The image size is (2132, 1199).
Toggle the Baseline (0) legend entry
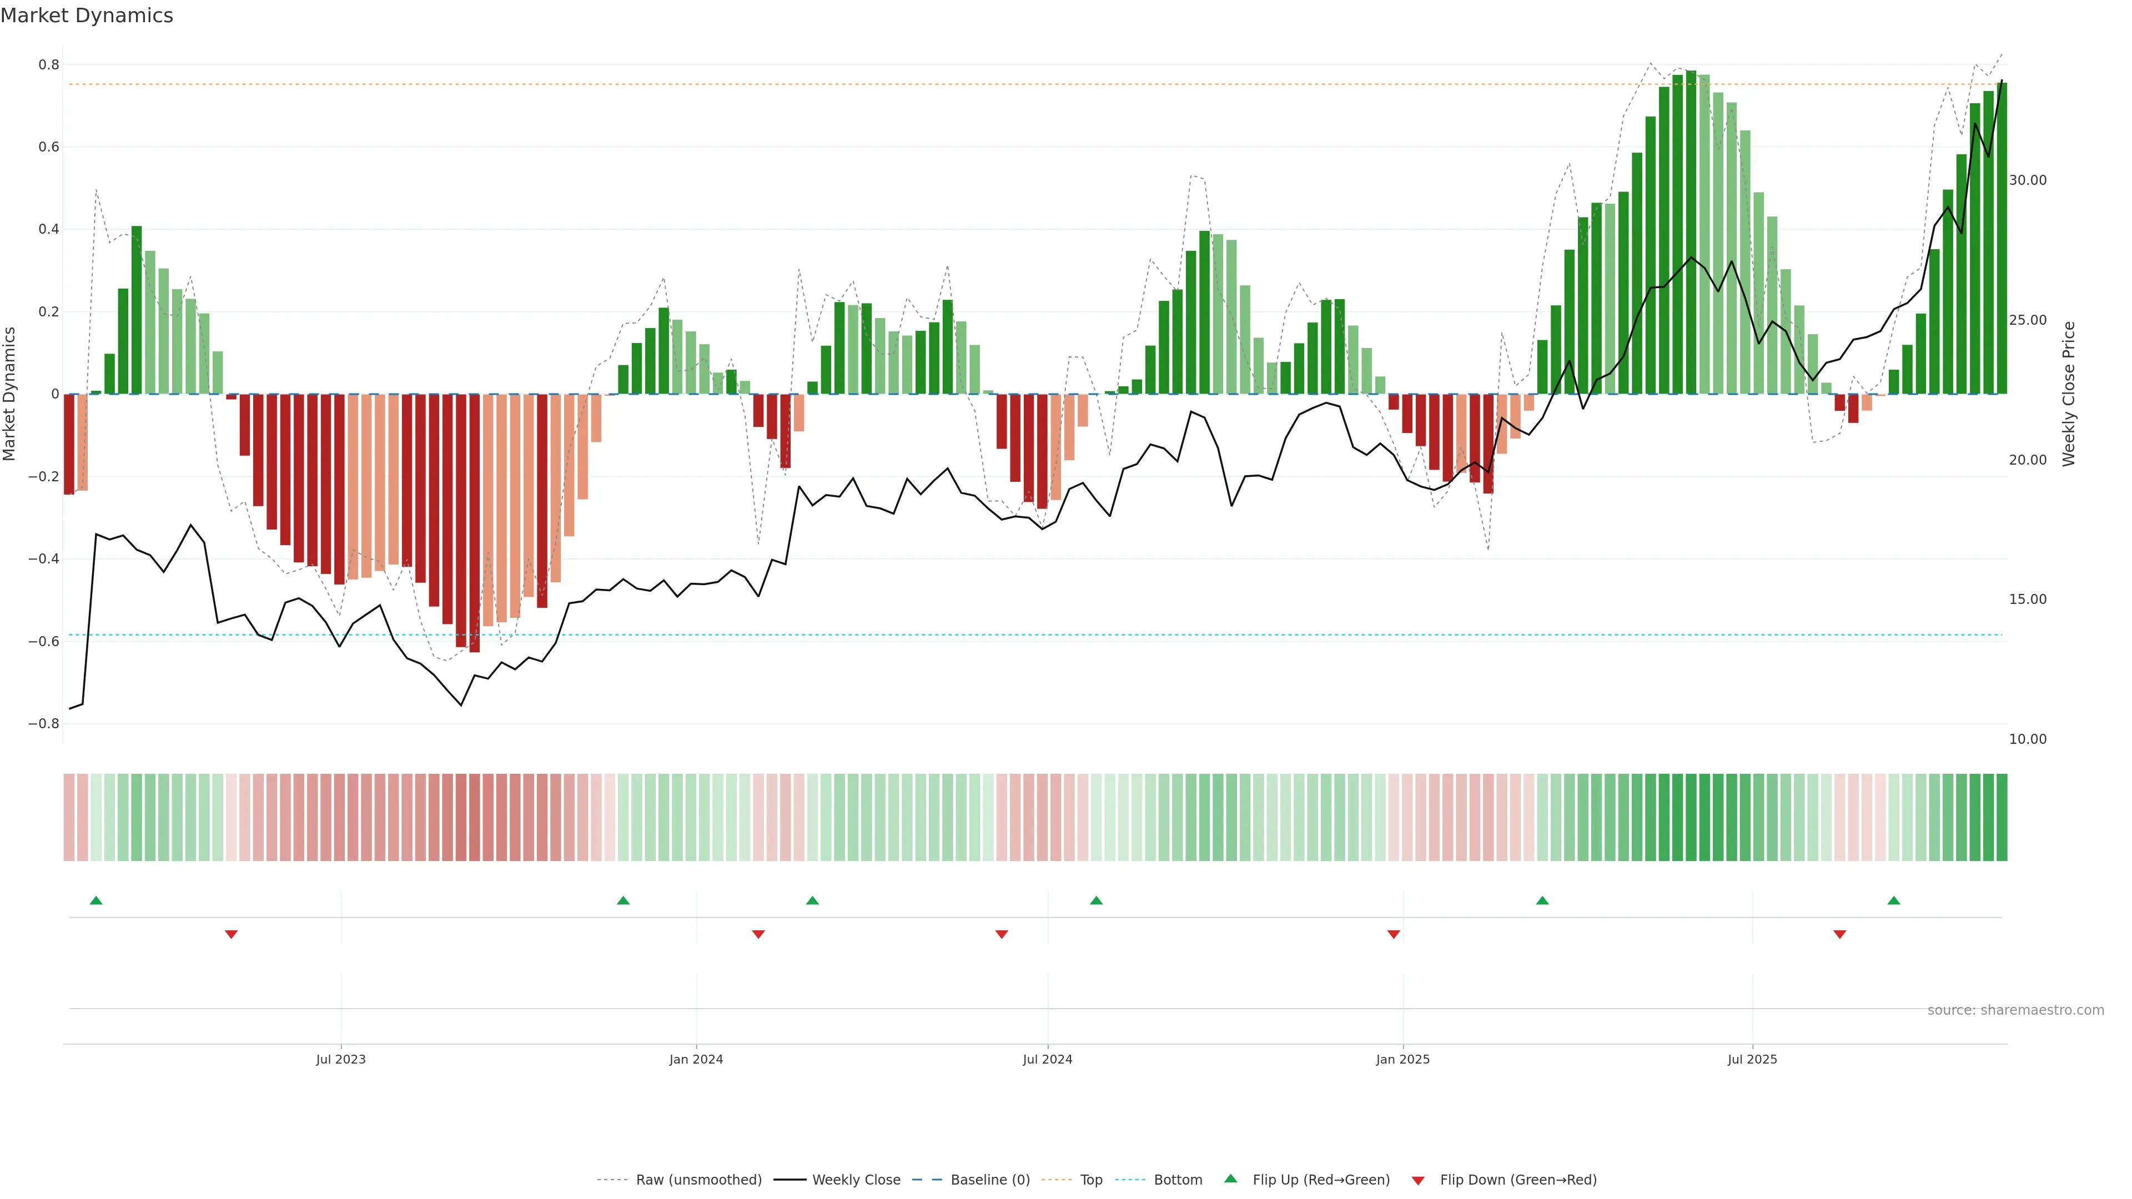990,1180
